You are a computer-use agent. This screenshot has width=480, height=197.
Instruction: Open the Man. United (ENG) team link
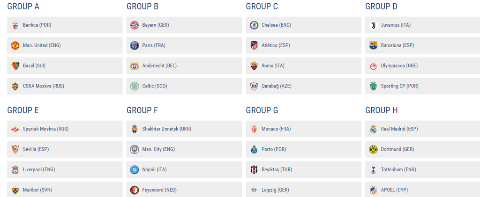coord(42,45)
